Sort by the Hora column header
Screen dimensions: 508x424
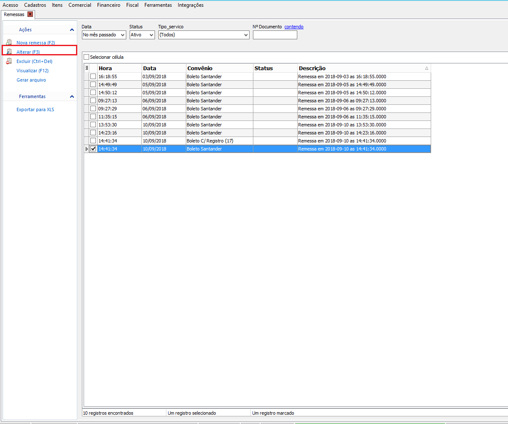tap(120, 68)
